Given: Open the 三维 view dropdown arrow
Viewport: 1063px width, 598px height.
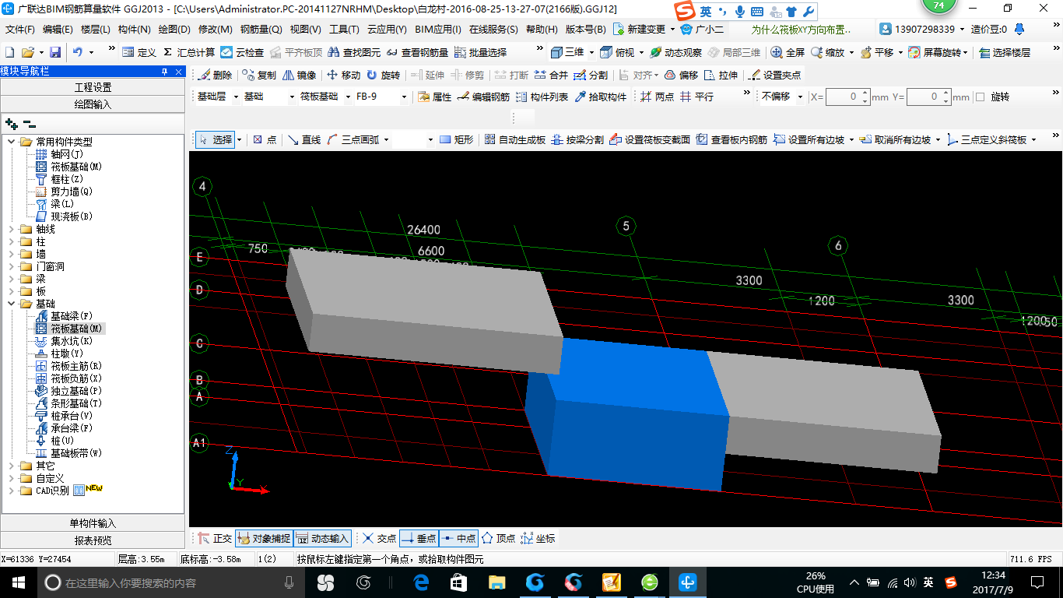Looking at the screenshot, I should (591, 53).
